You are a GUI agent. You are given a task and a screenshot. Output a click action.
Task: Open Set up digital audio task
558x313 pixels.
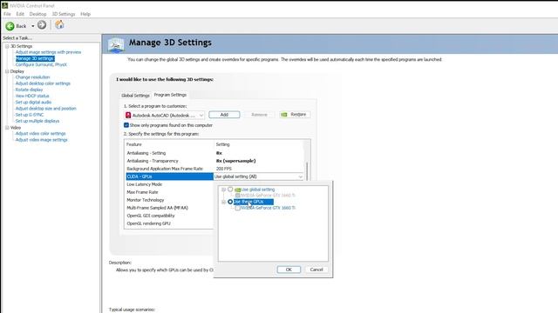33,103
